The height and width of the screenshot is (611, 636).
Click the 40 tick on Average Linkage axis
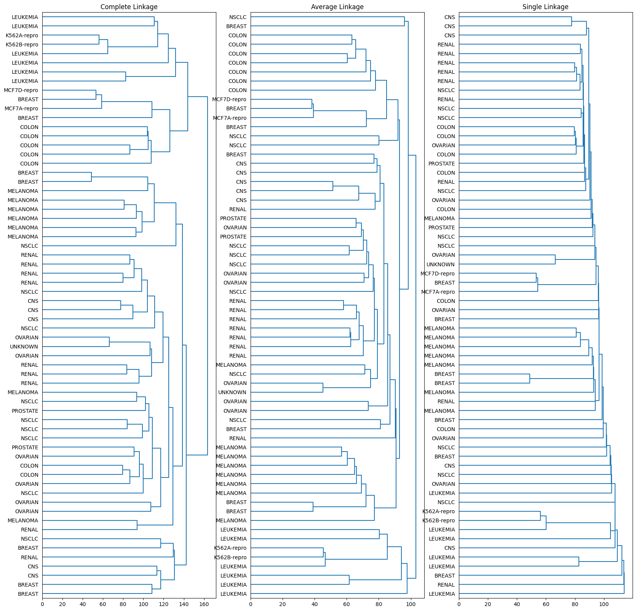pyautogui.click(x=315, y=603)
